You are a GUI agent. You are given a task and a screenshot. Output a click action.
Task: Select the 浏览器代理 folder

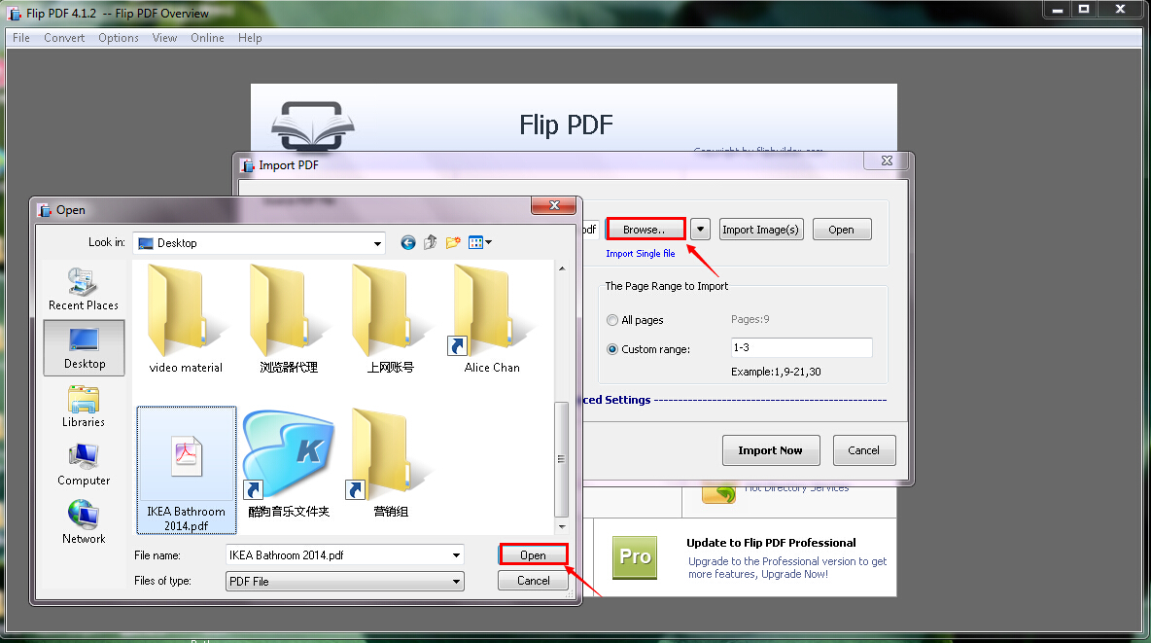(289, 320)
